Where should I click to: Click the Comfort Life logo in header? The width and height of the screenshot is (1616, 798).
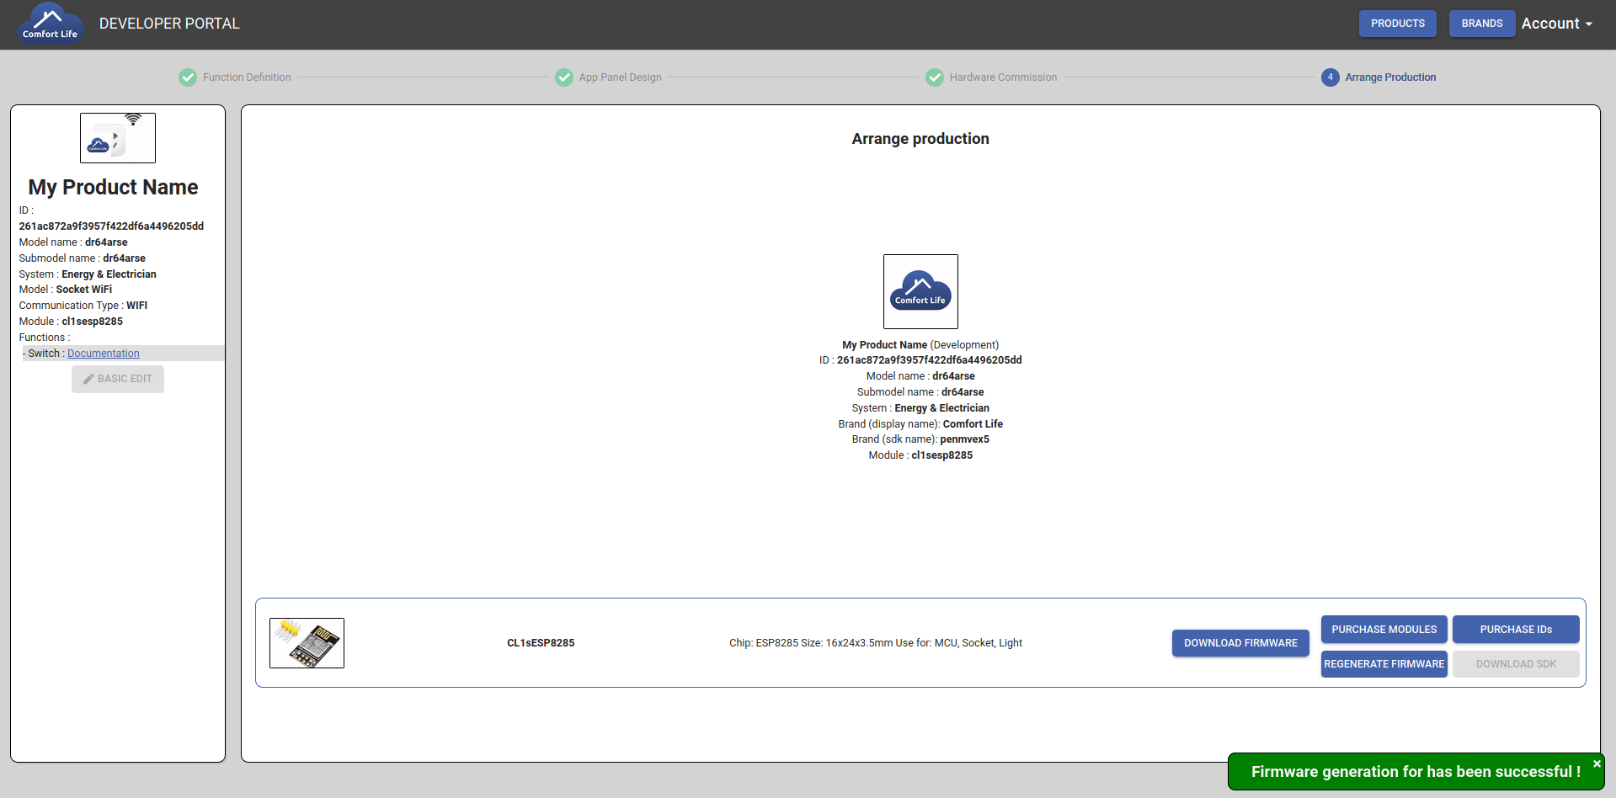point(50,24)
